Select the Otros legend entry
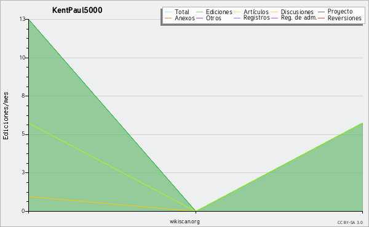Image resolution: width=369 pixels, height=227 pixels. coord(208,18)
